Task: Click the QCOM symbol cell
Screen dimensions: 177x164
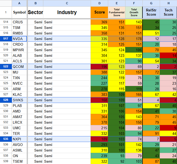Action: point(19,67)
